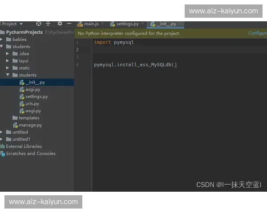Click the asgi.py Python file icon
267x213 pixels.
(22, 89)
